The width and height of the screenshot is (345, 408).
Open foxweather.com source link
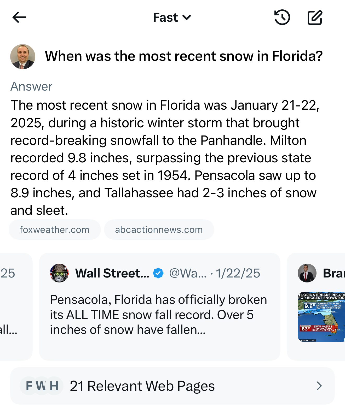(x=55, y=230)
